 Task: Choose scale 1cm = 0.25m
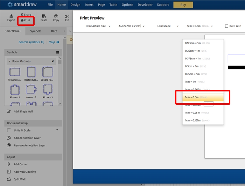203,113
